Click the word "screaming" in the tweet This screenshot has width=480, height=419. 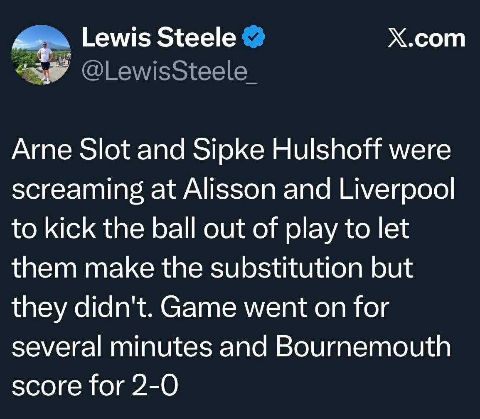click(70, 190)
